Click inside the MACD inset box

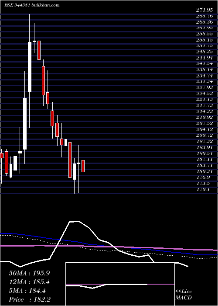coord(120,284)
